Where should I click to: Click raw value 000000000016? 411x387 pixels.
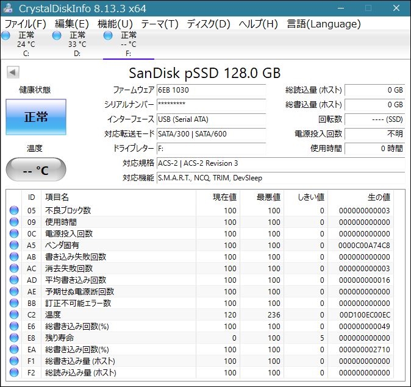click(364, 280)
